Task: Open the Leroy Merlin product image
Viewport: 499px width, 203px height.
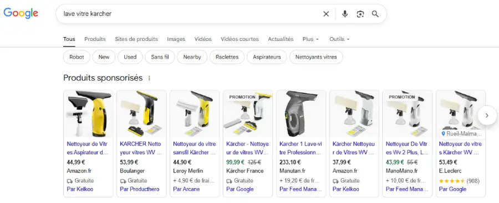Action: click(x=195, y=114)
